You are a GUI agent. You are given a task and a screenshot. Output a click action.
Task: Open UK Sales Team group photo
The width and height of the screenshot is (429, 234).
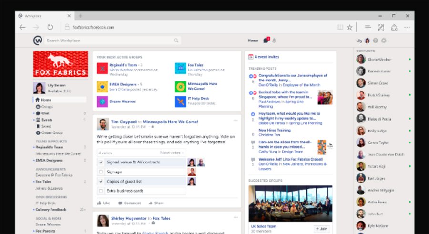click(x=290, y=203)
